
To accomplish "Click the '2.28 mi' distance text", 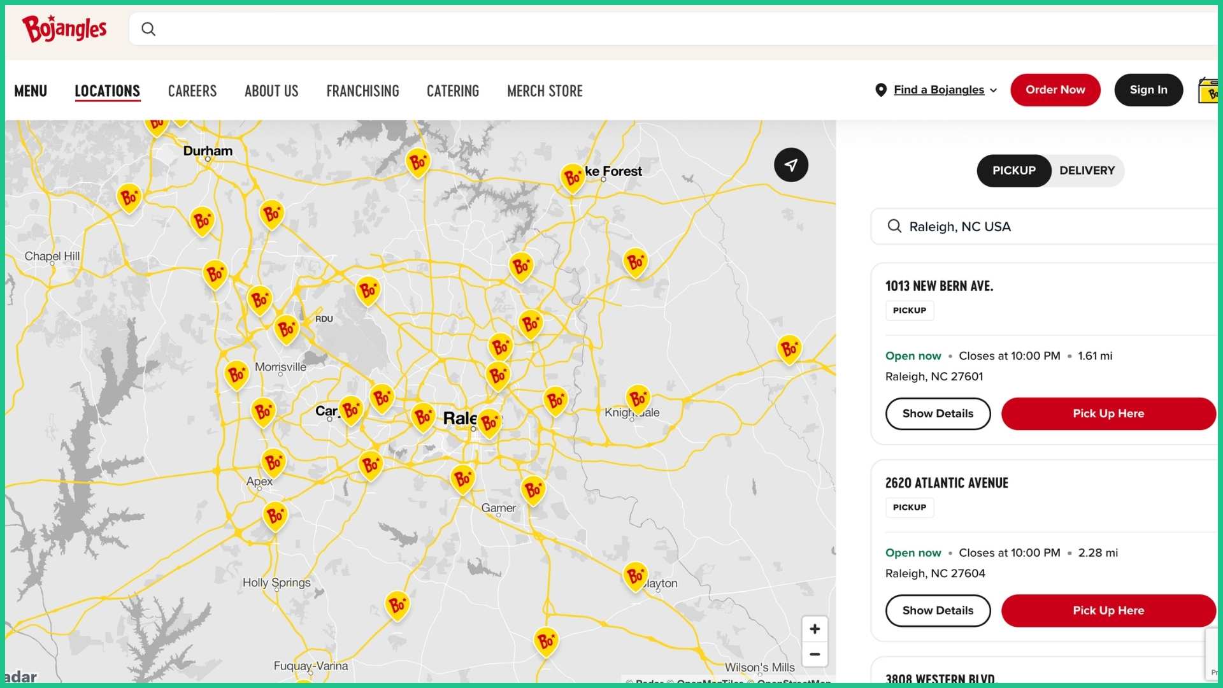I will pos(1098,553).
